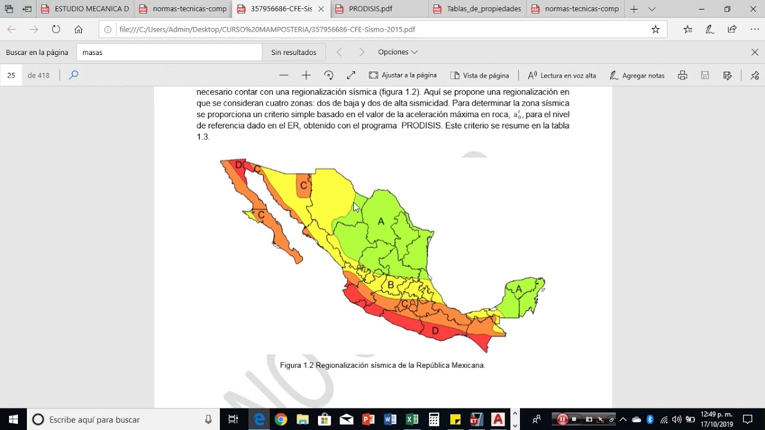
Task: Open Edge settings and more menu
Action: click(x=754, y=29)
